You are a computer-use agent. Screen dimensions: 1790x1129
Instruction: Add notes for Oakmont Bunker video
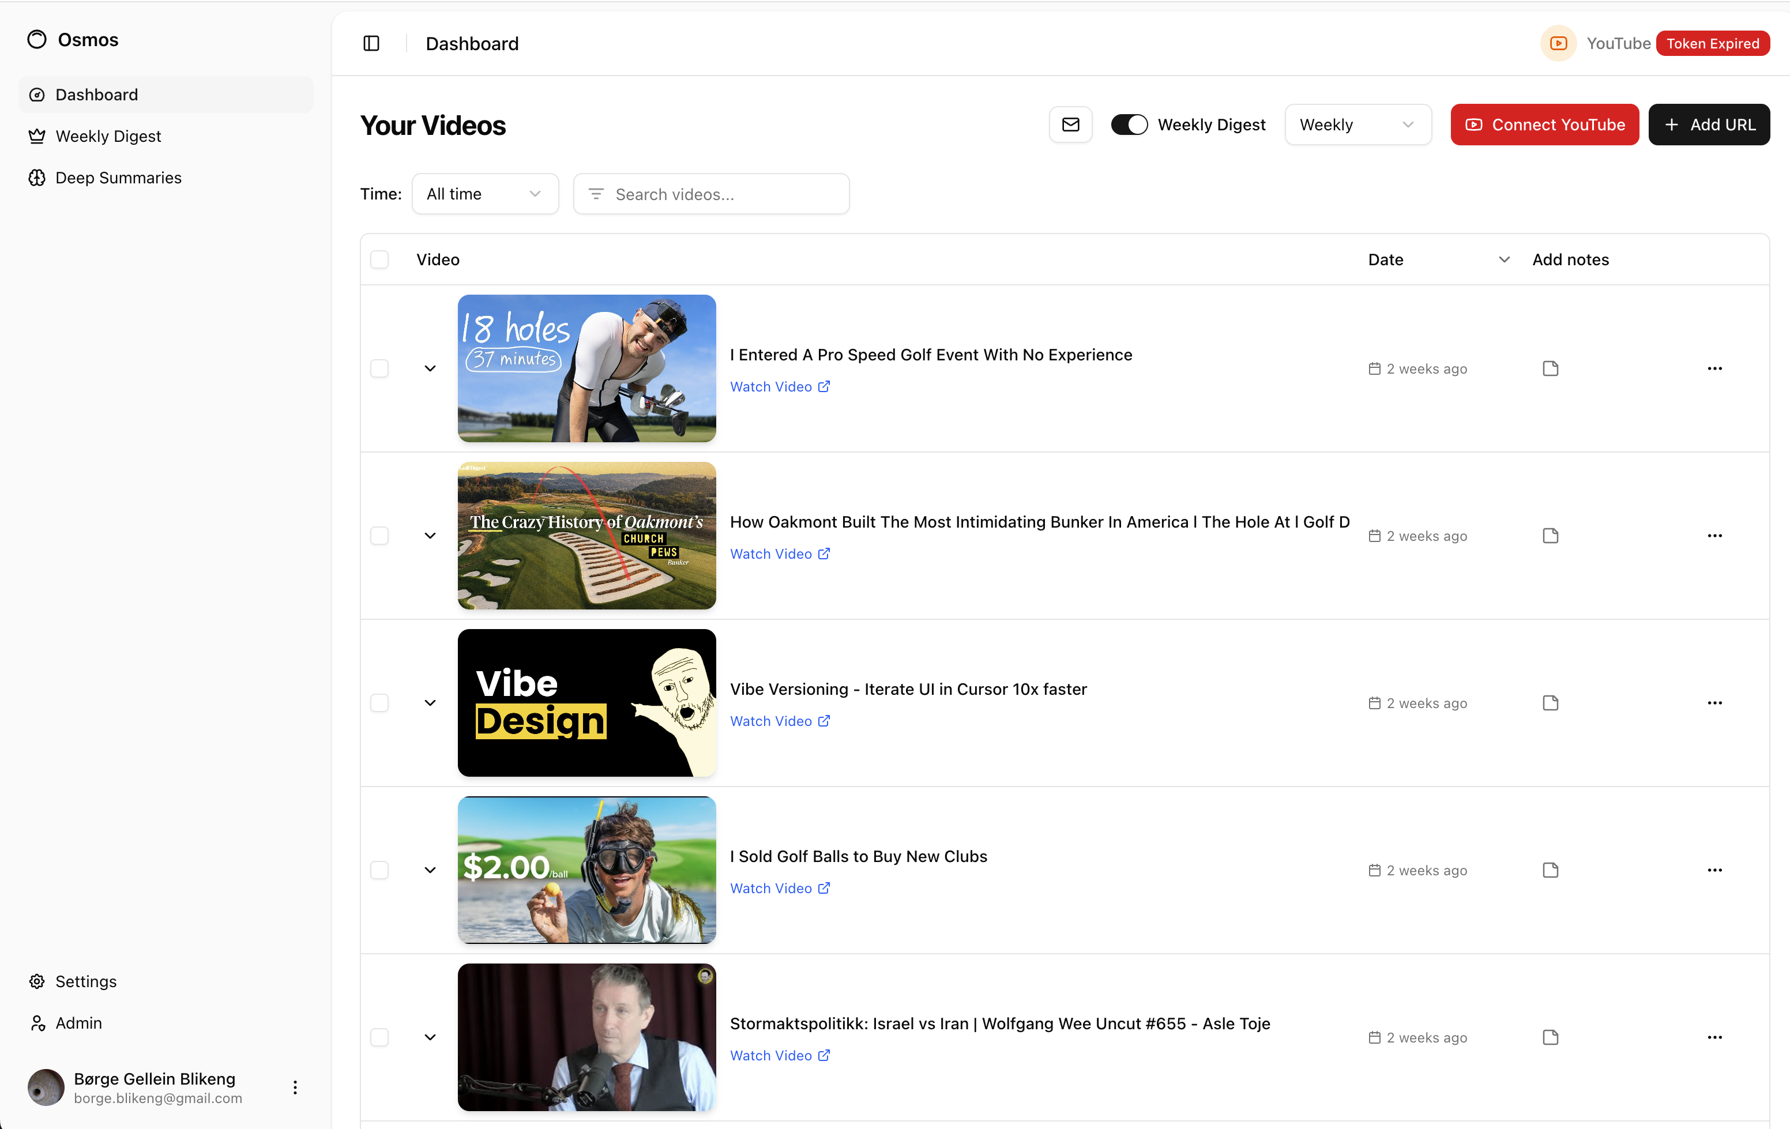click(1551, 536)
